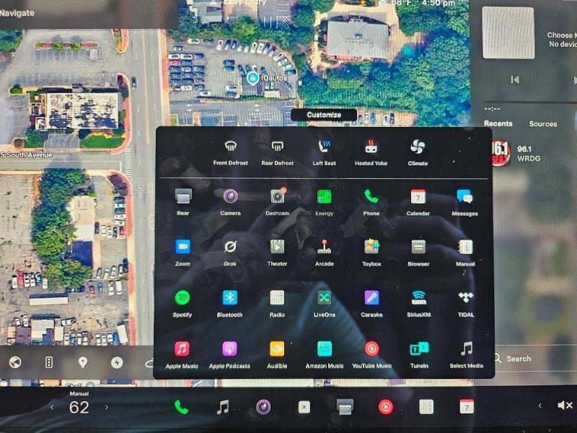This screenshot has height=433, width=577.
Task: Turn on Front Defrost
Action: [x=230, y=152]
